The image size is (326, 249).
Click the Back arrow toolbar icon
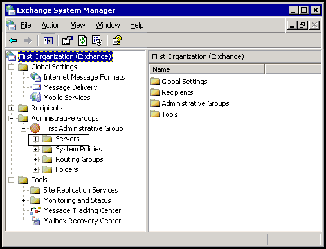click(13, 40)
